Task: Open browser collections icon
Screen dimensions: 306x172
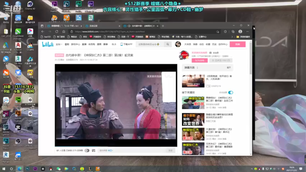Action: click(233, 32)
